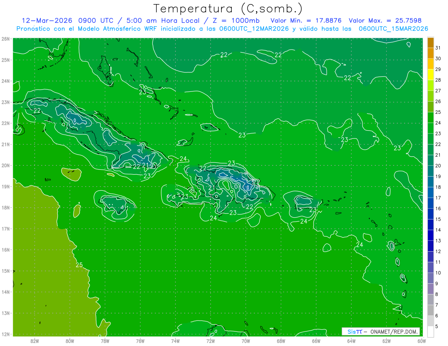Image resolution: width=448 pixels, height=346 pixels.
Task: Select the purple swatch between 9 and 10
Action: [x=430, y=278]
